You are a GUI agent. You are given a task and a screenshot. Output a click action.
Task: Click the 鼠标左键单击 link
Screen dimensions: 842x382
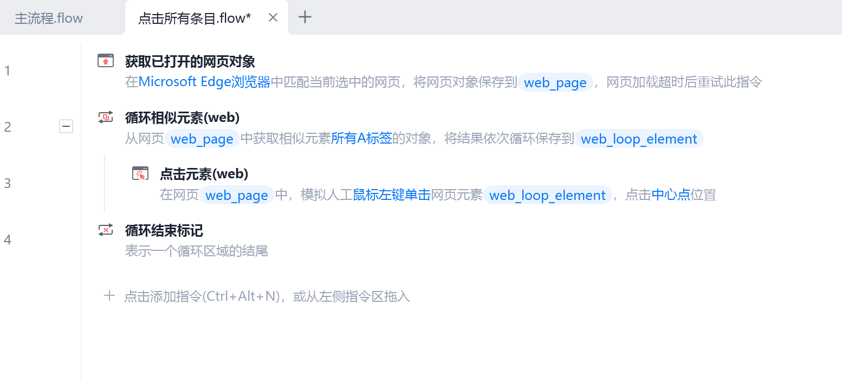(x=392, y=195)
